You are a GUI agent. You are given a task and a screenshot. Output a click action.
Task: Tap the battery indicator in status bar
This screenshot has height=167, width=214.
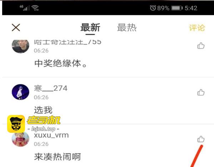177,8
